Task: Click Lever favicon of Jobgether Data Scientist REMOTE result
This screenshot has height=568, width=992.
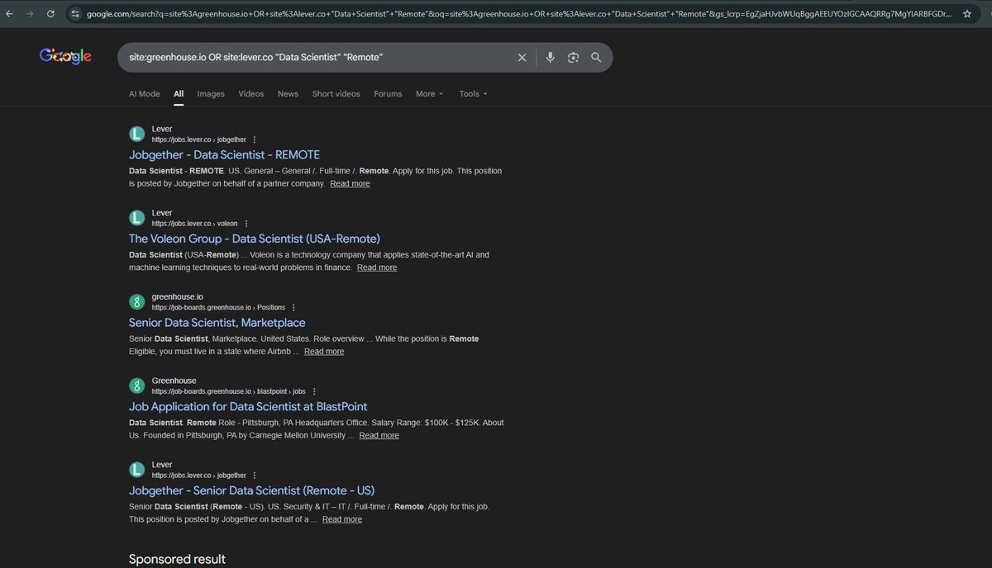Action: pos(137,134)
